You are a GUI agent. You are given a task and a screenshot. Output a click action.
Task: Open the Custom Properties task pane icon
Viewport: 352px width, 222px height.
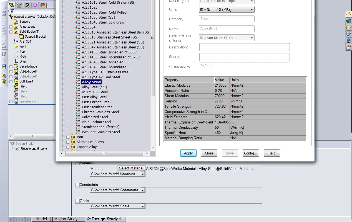tap(348, 47)
